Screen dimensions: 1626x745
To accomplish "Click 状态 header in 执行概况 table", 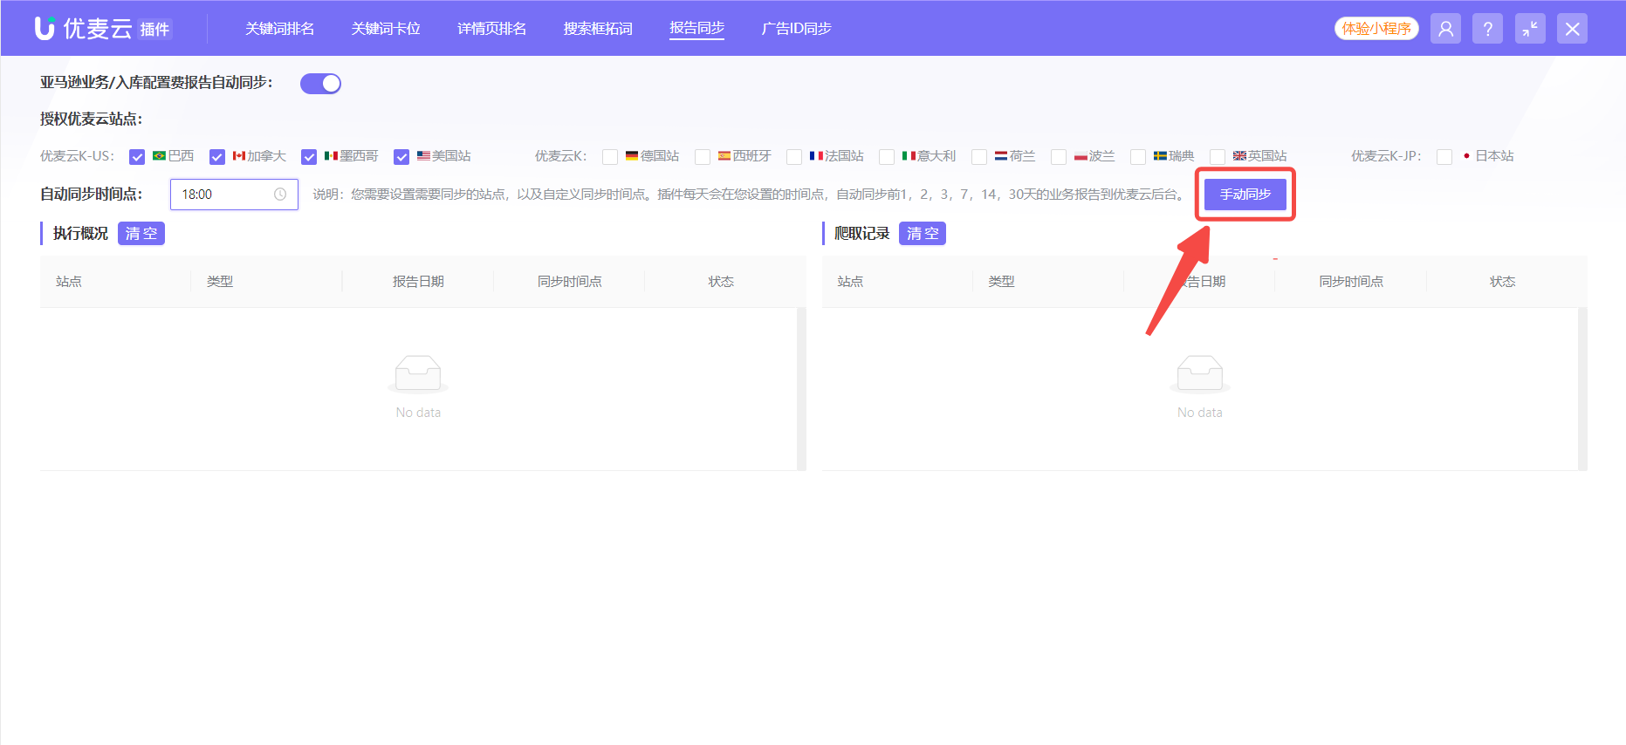I will tap(721, 282).
